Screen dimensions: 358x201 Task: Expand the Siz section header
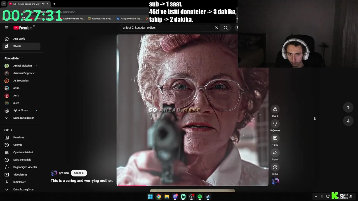click(x=8, y=130)
